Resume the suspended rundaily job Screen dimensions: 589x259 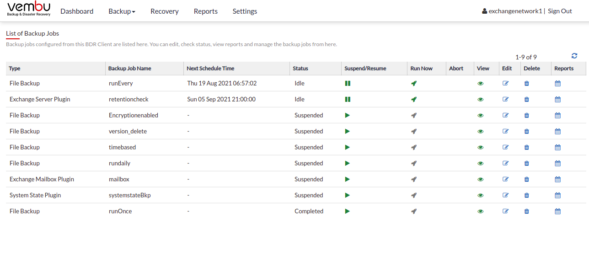pos(348,164)
